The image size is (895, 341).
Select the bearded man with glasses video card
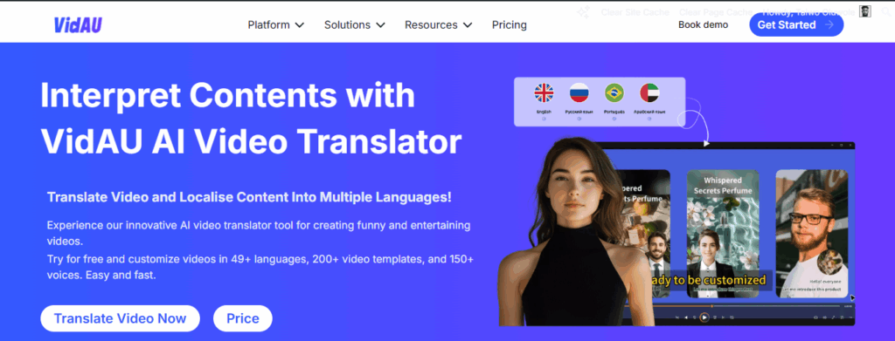(x=812, y=234)
